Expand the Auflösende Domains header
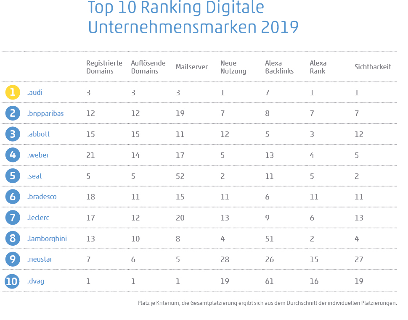 pyautogui.click(x=148, y=67)
